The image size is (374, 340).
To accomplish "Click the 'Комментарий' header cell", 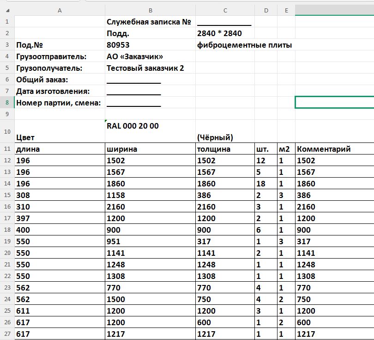I will pos(334,149).
